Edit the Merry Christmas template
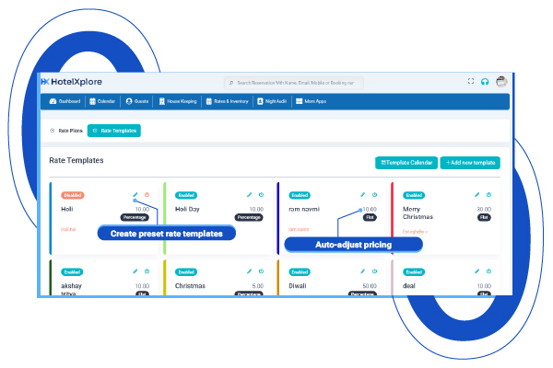This screenshot has width=553, height=368. [477, 195]
